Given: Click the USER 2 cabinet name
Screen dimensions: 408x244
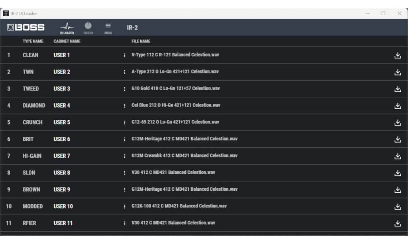Looking at the screenshot, I should [62, 72].
